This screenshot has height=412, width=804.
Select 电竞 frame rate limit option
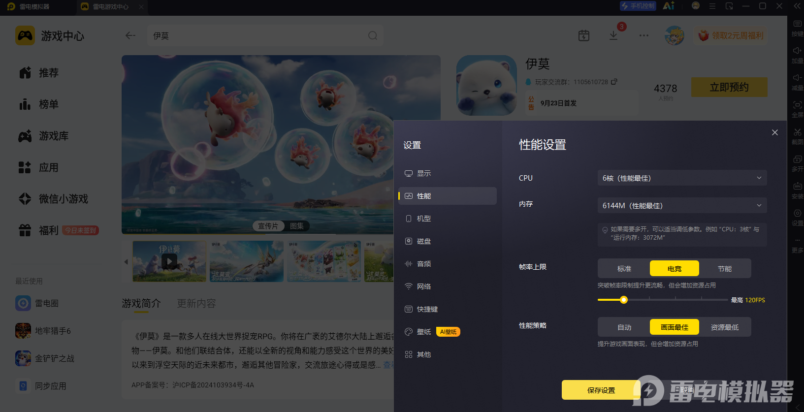tap(675, 268)
